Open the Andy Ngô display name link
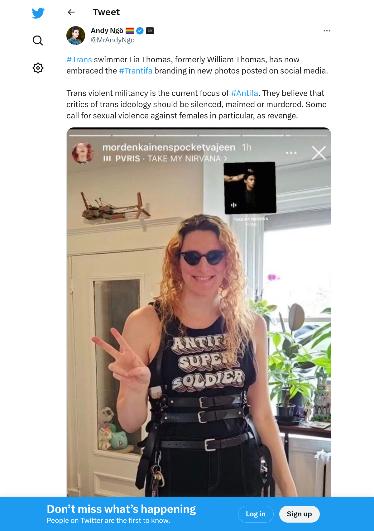Screen dimensions: 374x531 click(107, 31)
